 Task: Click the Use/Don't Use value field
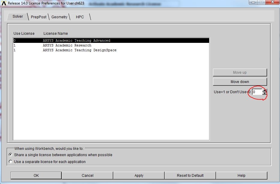pyautogui.click(x=257, y=92)
